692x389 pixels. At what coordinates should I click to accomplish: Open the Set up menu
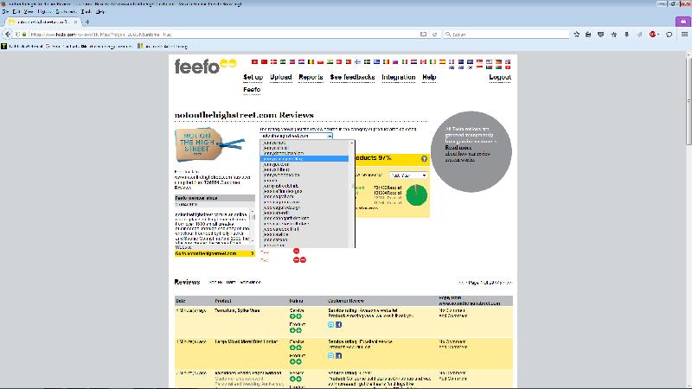pyautogui.click(x=253, y=77)
